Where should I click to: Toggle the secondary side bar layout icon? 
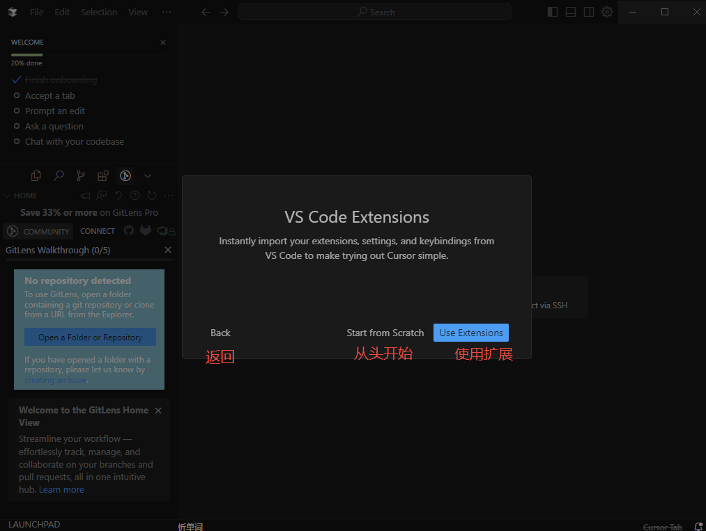(x=588, y=12)
